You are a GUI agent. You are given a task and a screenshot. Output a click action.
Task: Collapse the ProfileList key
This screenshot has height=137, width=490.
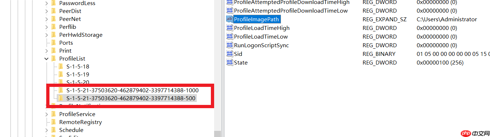[x=47, y=58]
